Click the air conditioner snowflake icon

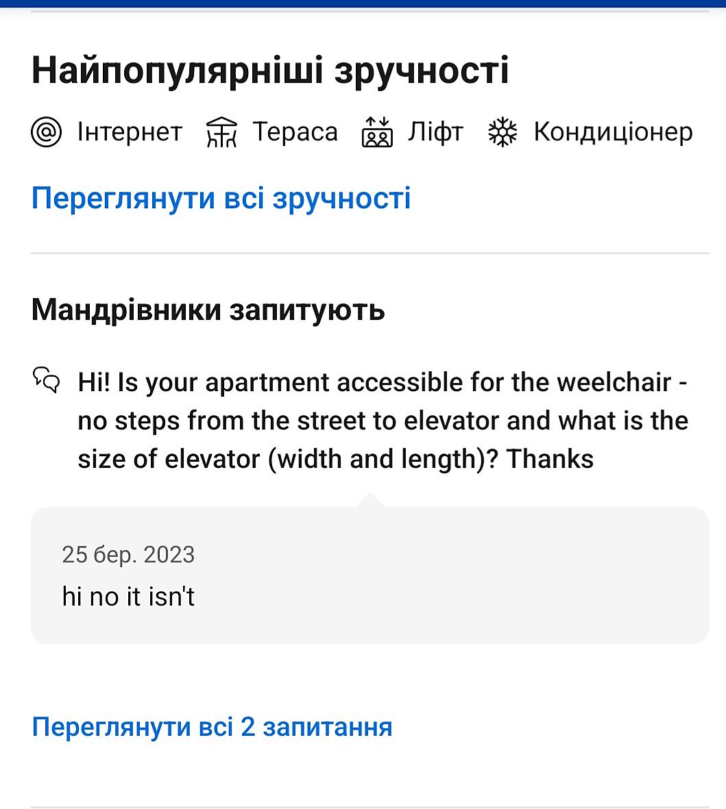point(503,132)
